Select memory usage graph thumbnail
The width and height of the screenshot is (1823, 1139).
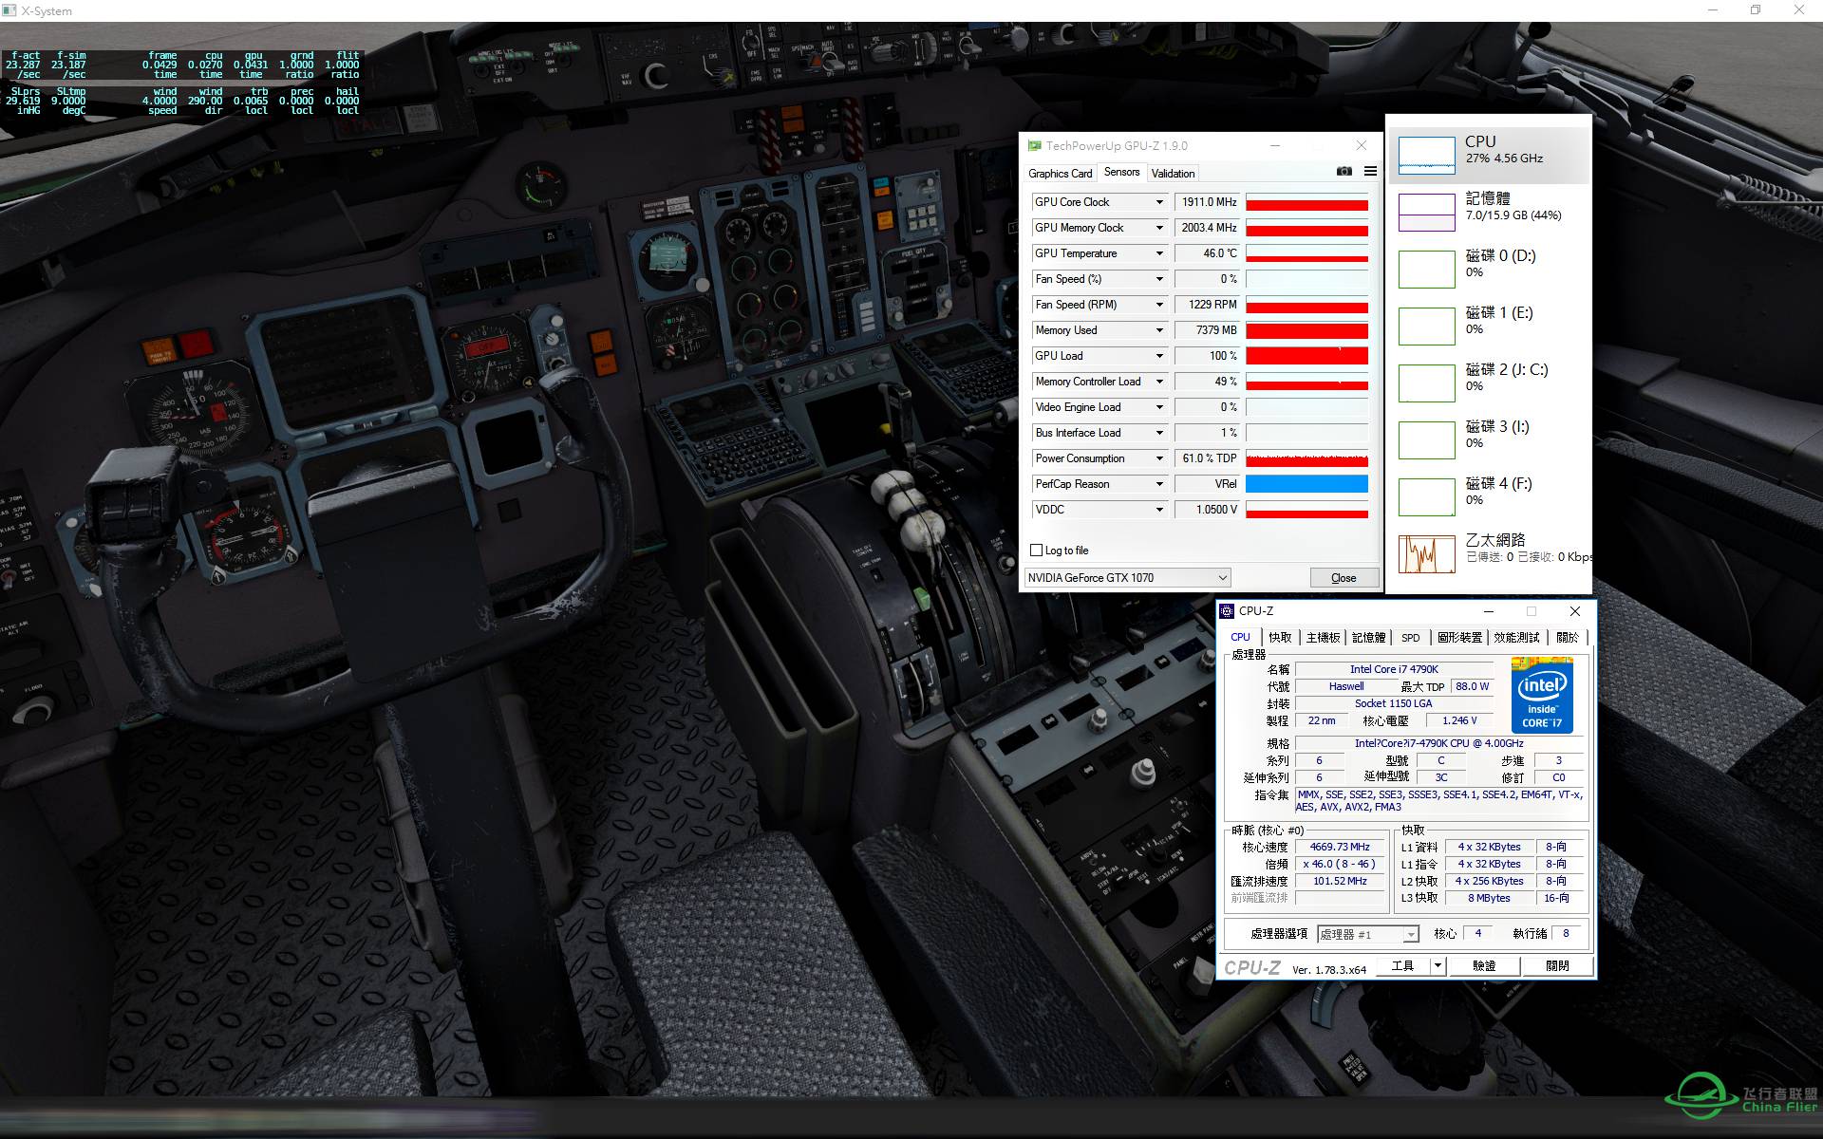pyautogui.click(x=1426, y=212)
